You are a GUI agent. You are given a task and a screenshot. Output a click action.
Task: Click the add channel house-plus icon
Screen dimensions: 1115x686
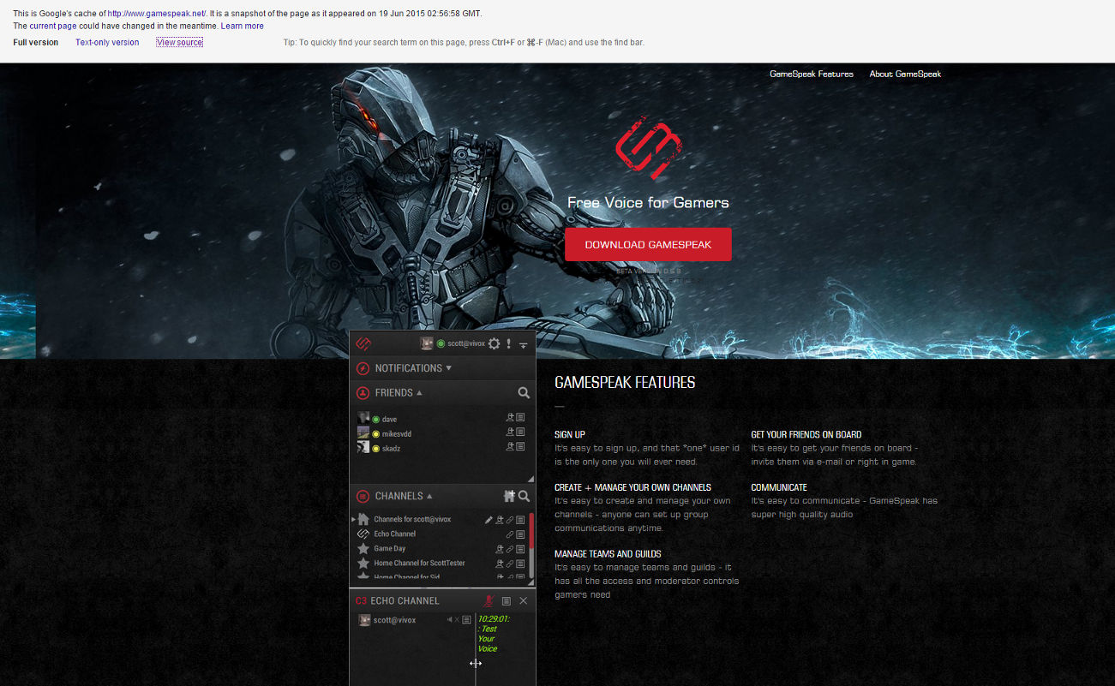coord(509,496)
